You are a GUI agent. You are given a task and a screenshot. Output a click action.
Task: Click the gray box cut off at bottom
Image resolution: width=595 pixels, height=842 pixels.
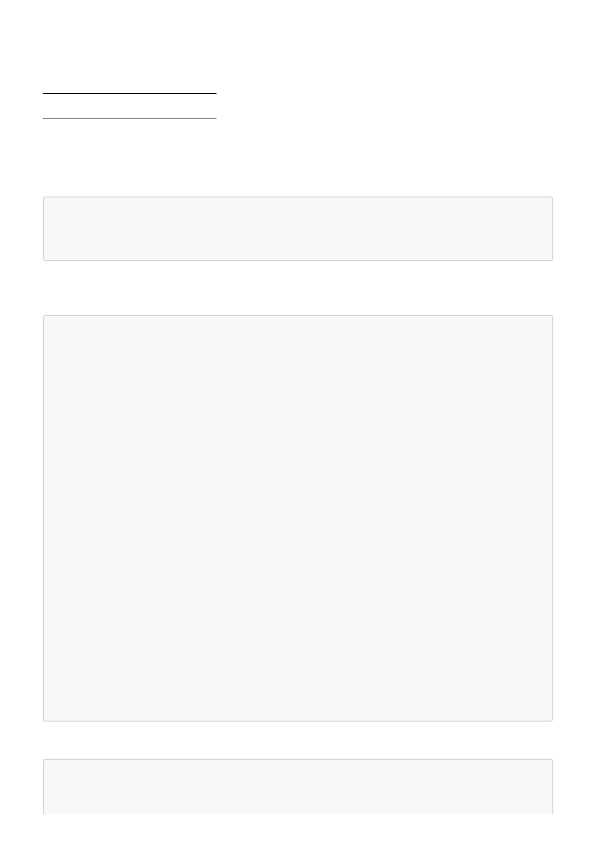(x=297, y=786)
